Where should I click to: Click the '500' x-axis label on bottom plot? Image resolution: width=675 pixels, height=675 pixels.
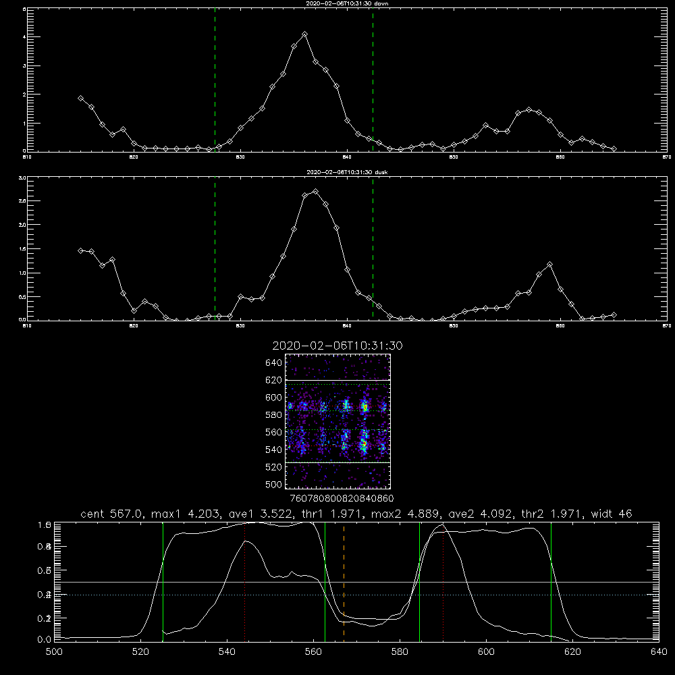[54, 652]
